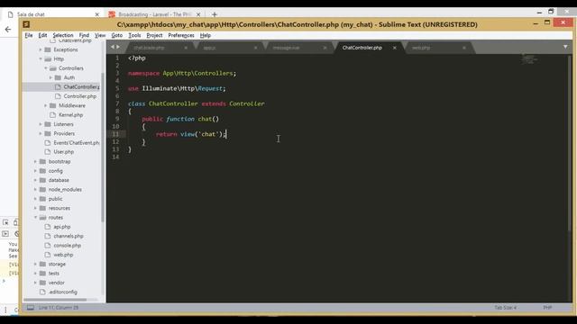
Task: Close the message.vue editor tab
Action: [325, 48]
